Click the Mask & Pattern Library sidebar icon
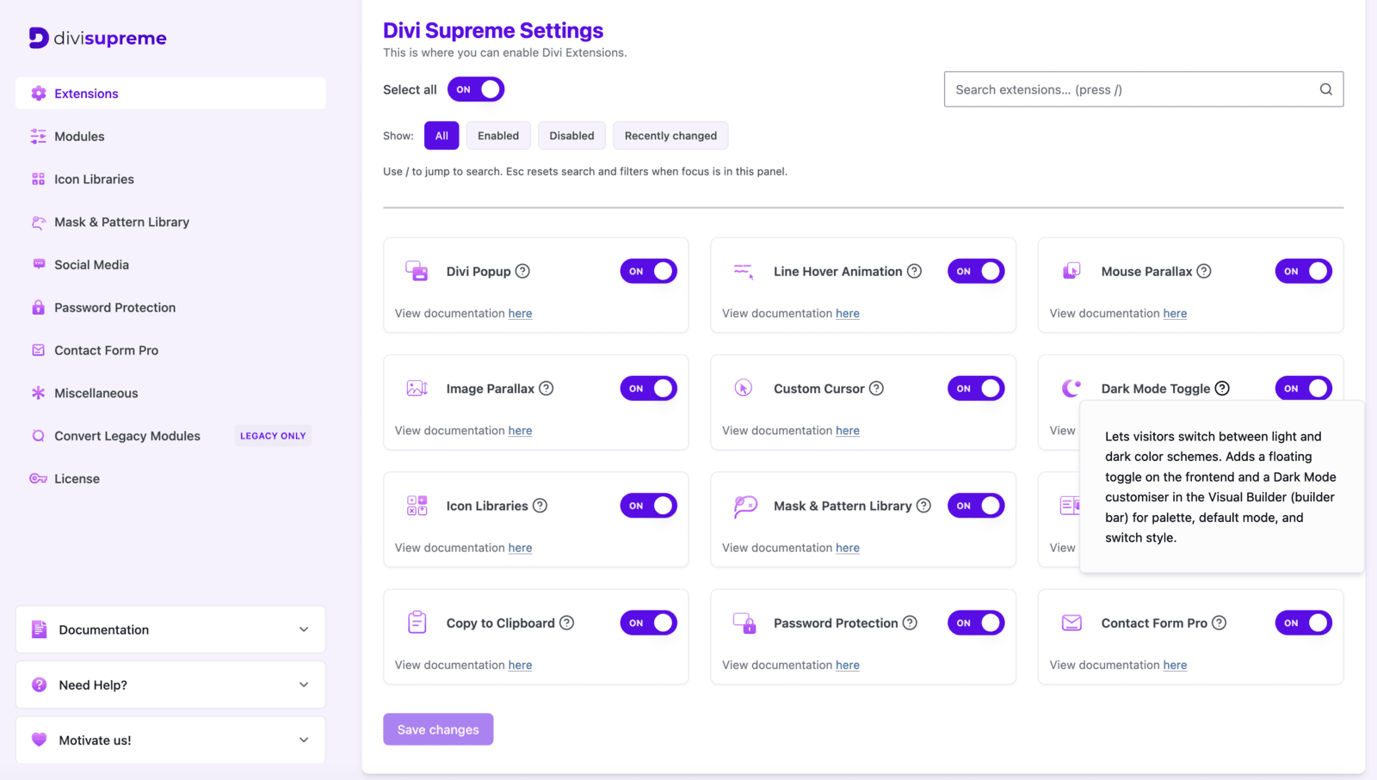Image resolution: width=1377 pixels, height=780 pixels. (x=39, y=222)
